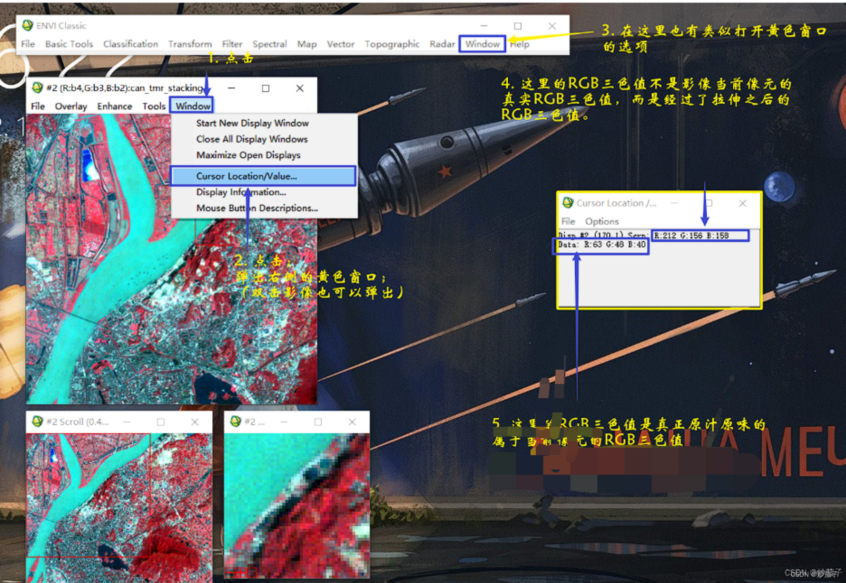846x583 pixels.
Task: Open the Enhance menu
Action: coord(115,106)
